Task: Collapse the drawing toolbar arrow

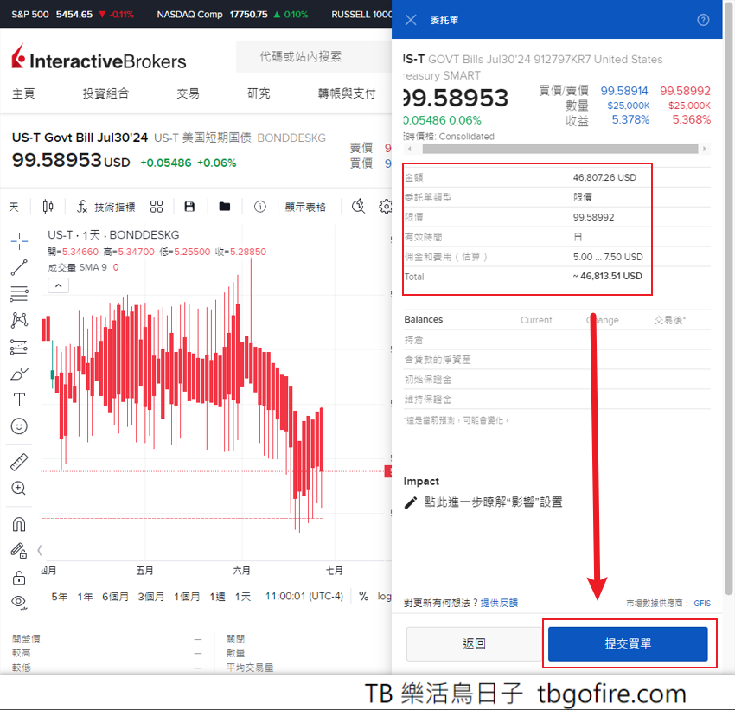Action: click(40, 550)
